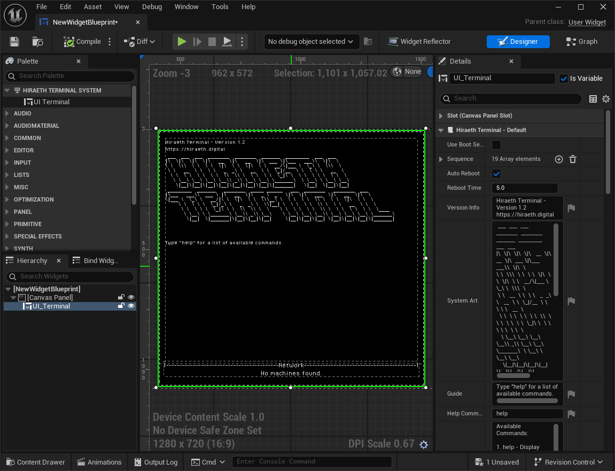Open the User Widget parent class link
The image size is (615, 471).
[x=587, y=22]
